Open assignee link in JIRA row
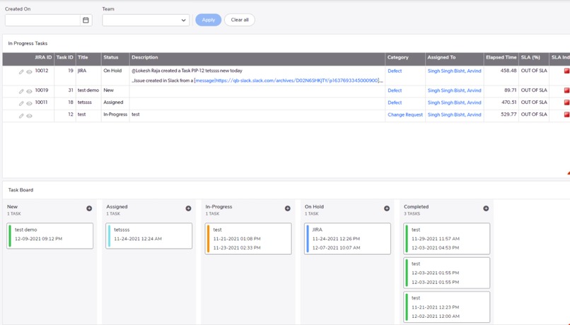570x325 pixels. [455, 71]
